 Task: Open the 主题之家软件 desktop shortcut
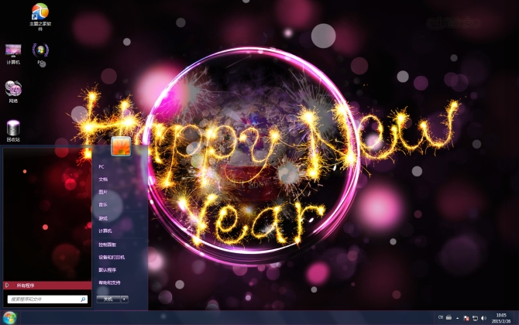(40, 12)
